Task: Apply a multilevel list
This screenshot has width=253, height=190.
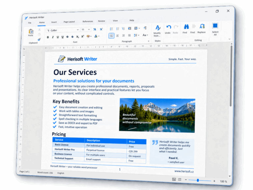Action: tap(124, 29)
